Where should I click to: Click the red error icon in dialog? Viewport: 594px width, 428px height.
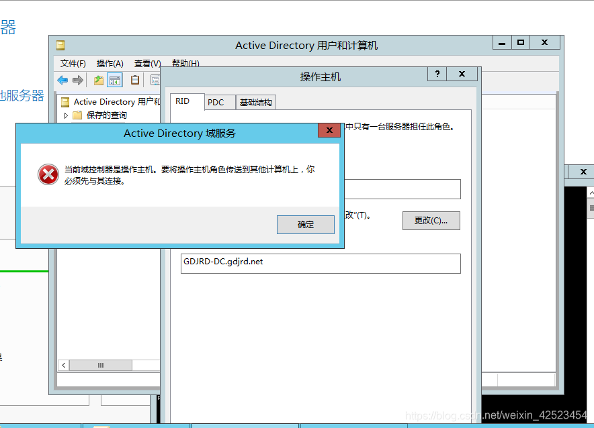(48, 174)
